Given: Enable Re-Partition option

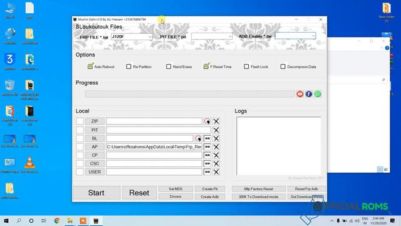Looking at the screenshot, I should tap(139, 67).
